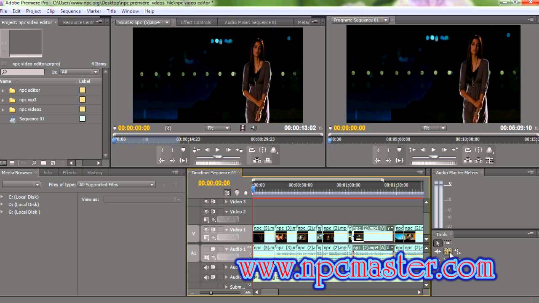
Task: Click Insert button in Source monitor
Action: 256,160
